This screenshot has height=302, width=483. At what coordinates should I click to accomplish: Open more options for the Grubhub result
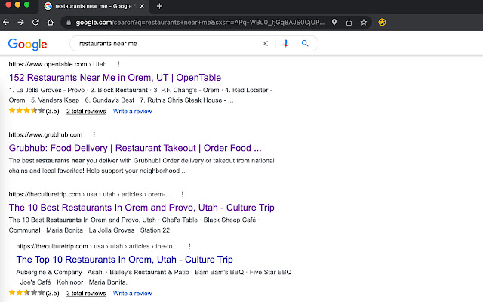94,134
